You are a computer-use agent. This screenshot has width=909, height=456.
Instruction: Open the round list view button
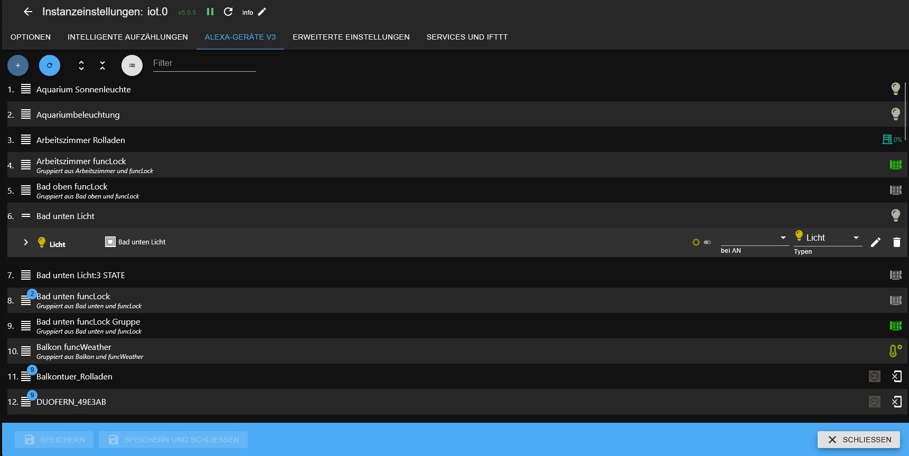coord(132,65)
